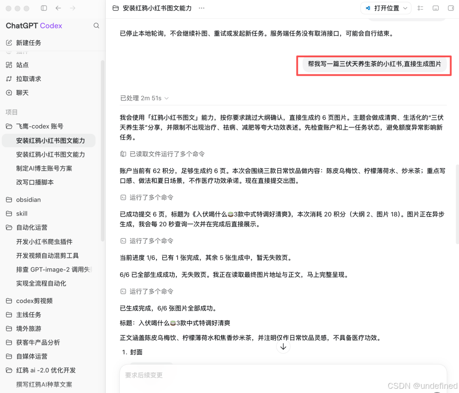Open task 改写口播脚本
Image resolution: width=459 pixels, height=393 pixels.
point(35,182)
